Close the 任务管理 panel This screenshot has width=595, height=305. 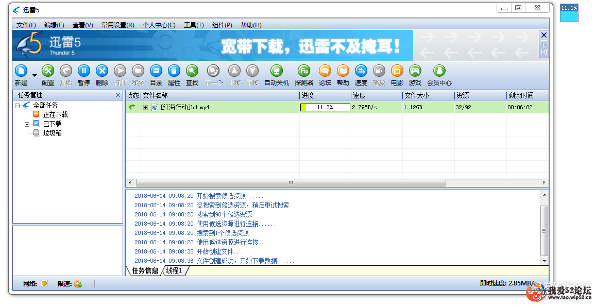click(118, 95)
